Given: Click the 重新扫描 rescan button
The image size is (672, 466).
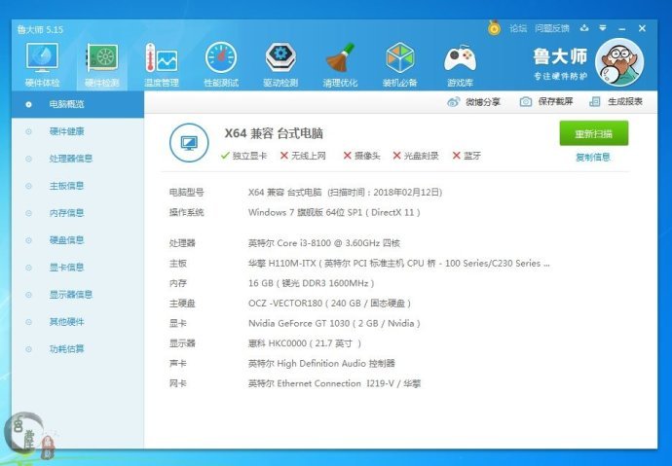Looking at the screenshot, I should coord(593,133).
